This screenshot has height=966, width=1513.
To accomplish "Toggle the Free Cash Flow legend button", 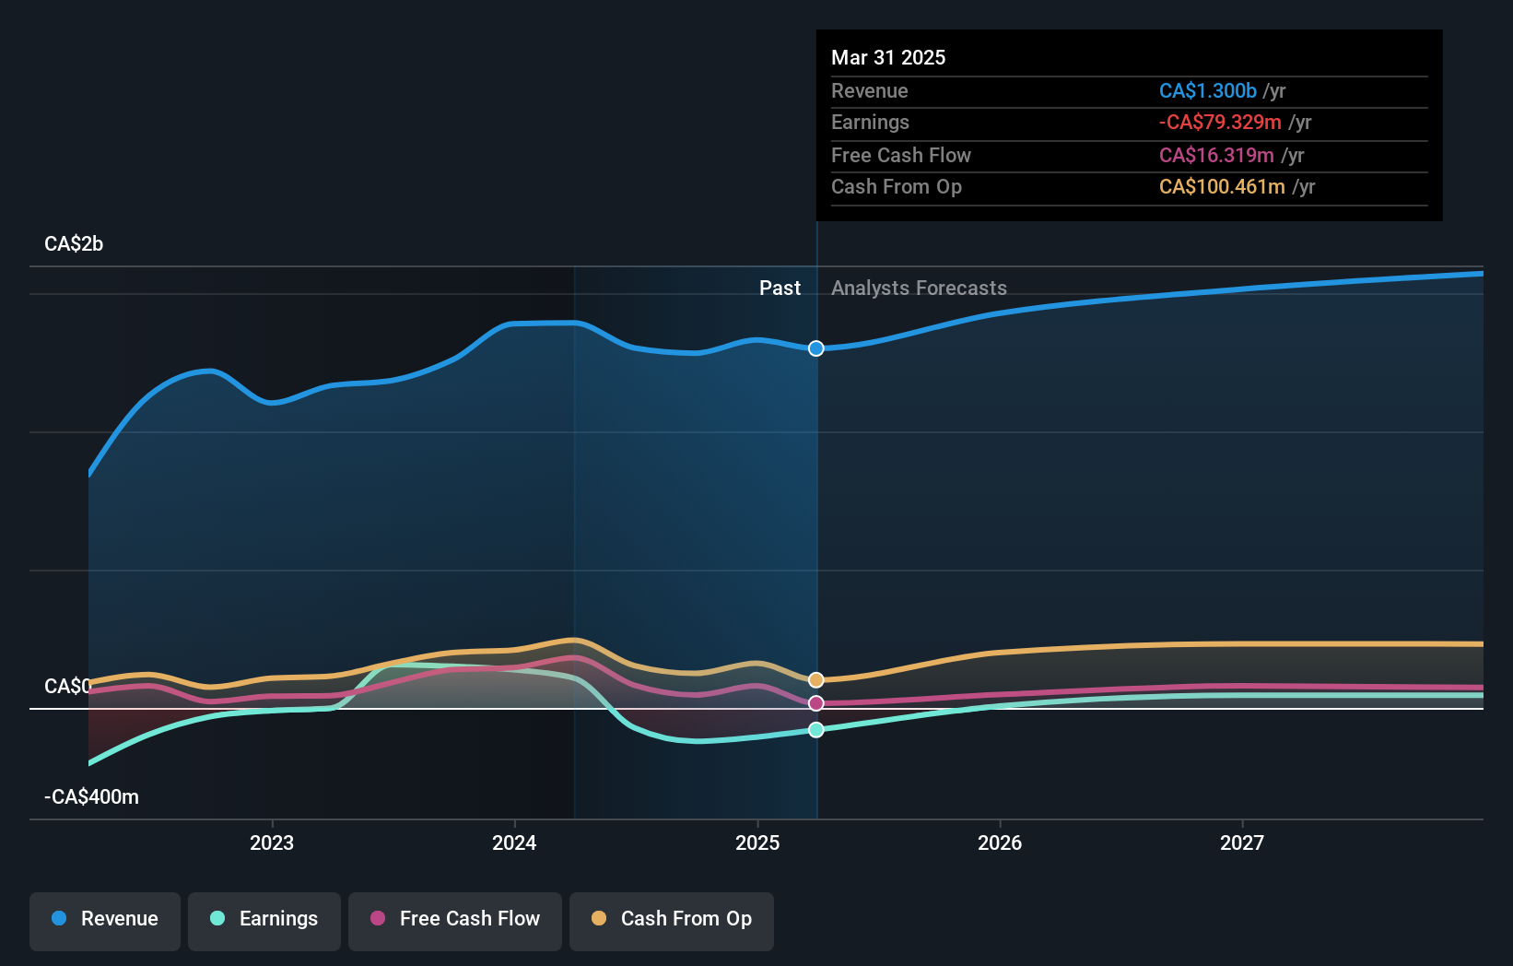I will (455, 921).
